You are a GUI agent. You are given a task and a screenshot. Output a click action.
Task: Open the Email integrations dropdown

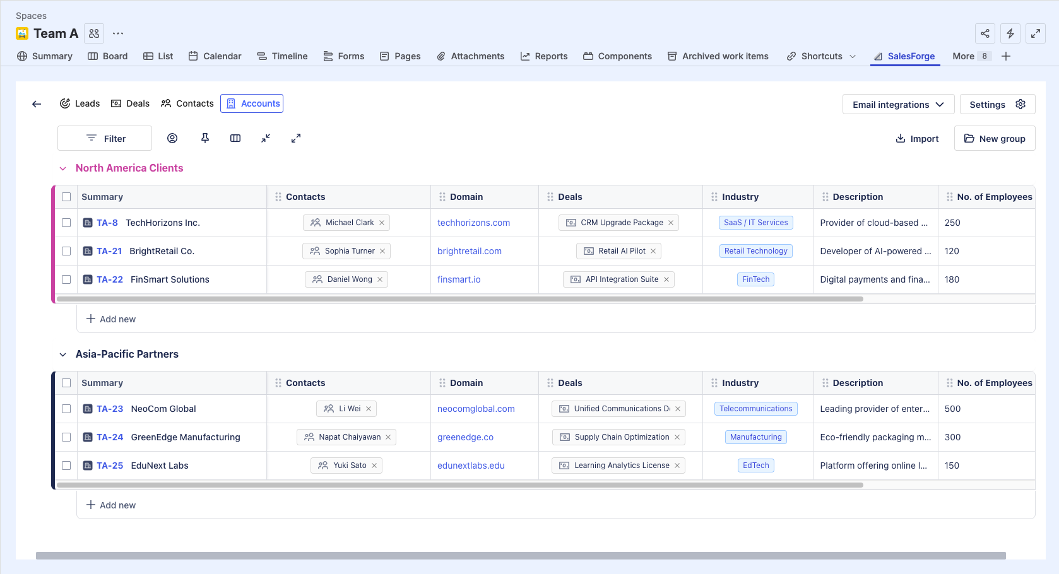point(898,105)
